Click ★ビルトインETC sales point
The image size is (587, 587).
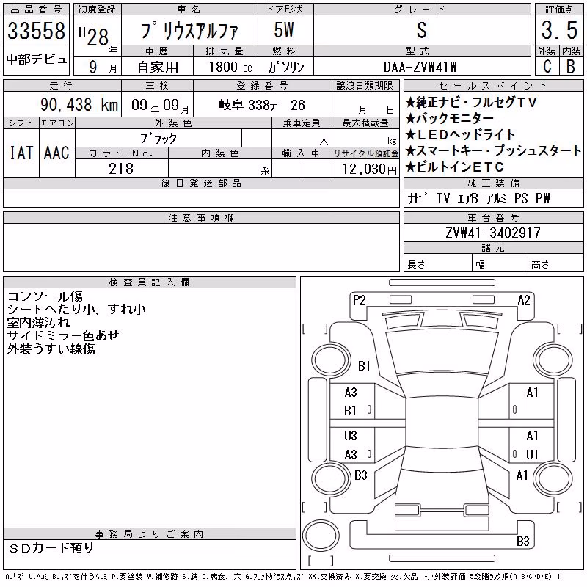point(455,167)
